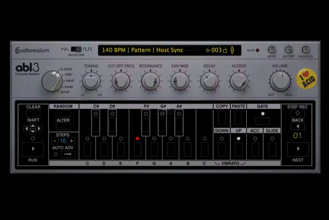
Task: Click the low C white key
Action: click(87, 149)
